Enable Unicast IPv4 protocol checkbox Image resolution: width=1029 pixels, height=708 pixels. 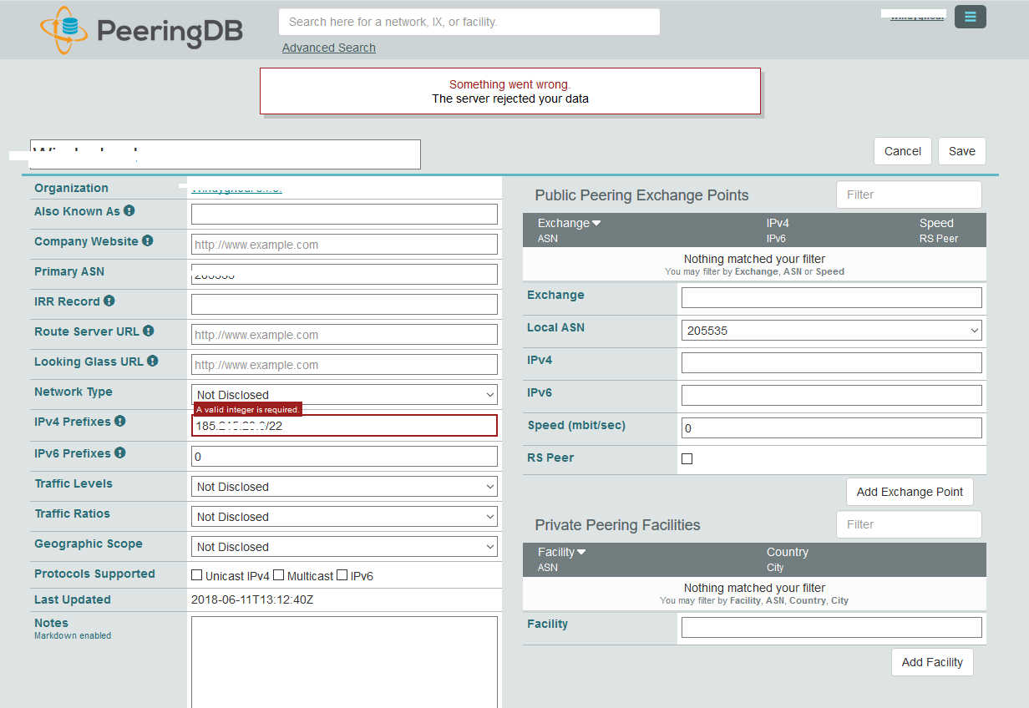click(197, 575)
